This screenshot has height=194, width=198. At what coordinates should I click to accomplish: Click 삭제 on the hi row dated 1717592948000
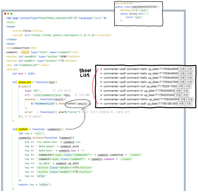(x=178, y=91)
